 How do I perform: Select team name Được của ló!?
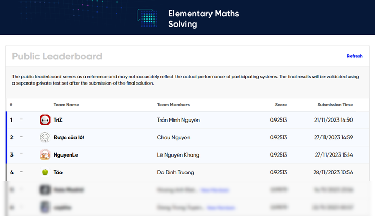click(x=69, y=137)
